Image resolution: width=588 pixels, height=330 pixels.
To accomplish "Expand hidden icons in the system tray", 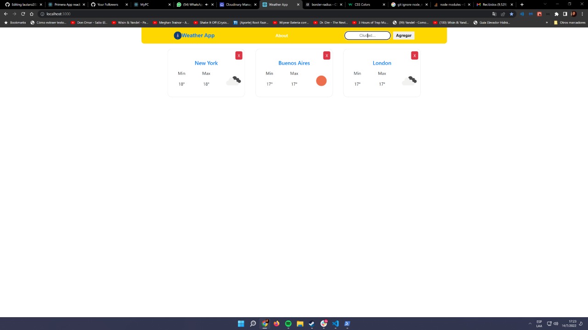I will [530, 324].
